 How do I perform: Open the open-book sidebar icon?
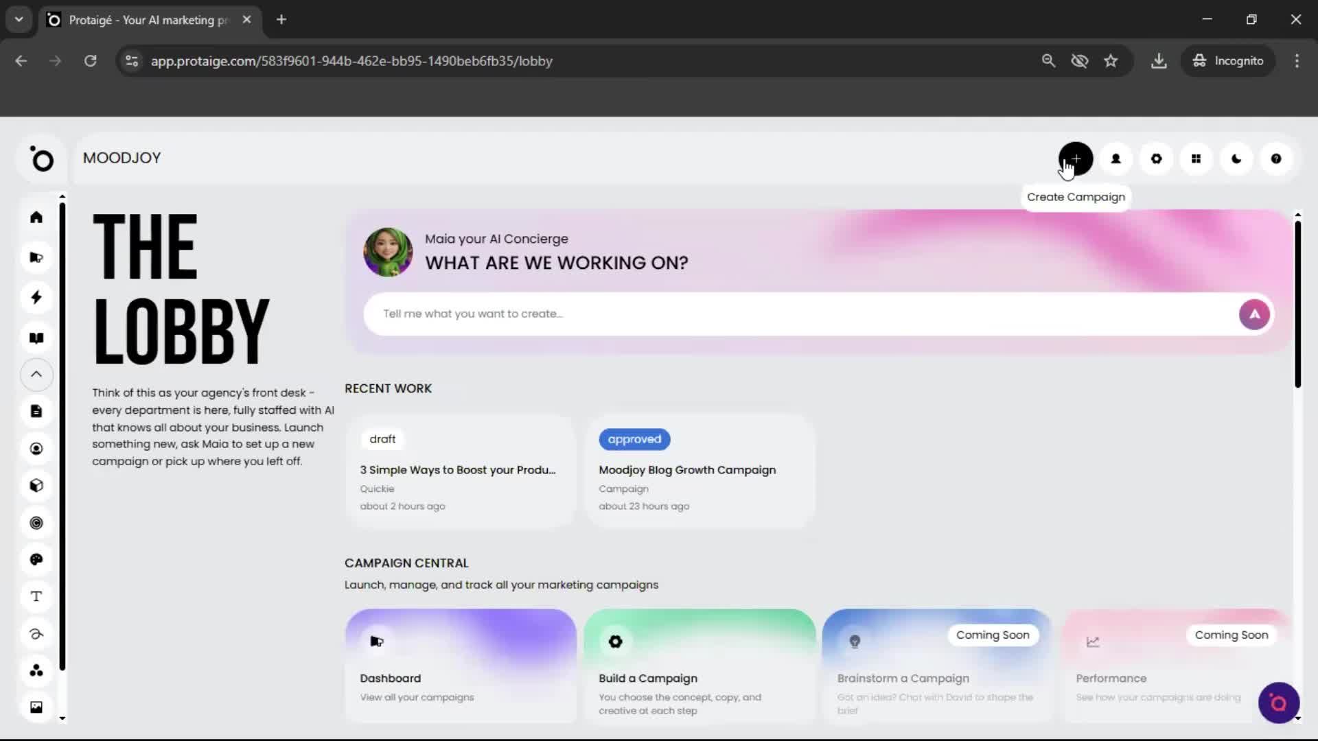(36, 338)
